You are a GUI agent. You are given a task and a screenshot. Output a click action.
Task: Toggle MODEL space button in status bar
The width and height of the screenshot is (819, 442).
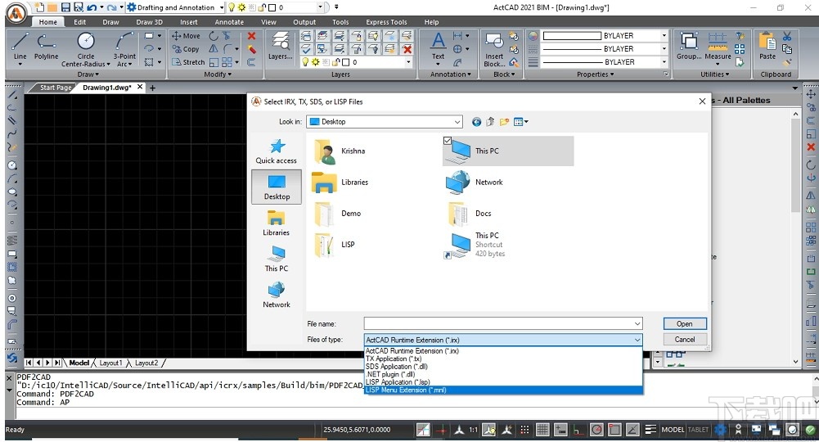pyautogui.click(x=673, y=430)
